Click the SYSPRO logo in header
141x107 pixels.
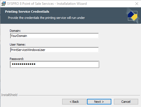click(x=133, y=16)
